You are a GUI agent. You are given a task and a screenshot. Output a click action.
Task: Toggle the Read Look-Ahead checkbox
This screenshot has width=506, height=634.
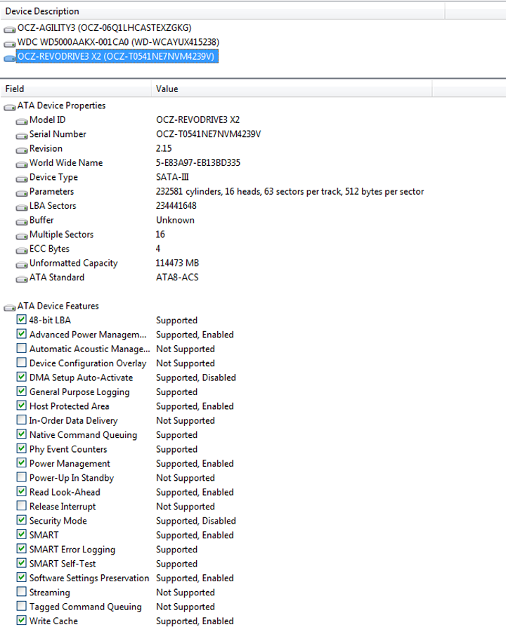pyautogui.click(x=21, y=491)
